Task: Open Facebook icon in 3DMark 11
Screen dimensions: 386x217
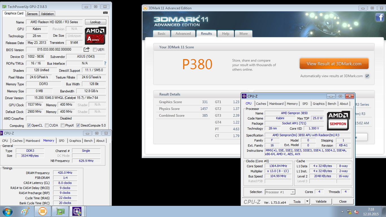Action: (380, 18)
